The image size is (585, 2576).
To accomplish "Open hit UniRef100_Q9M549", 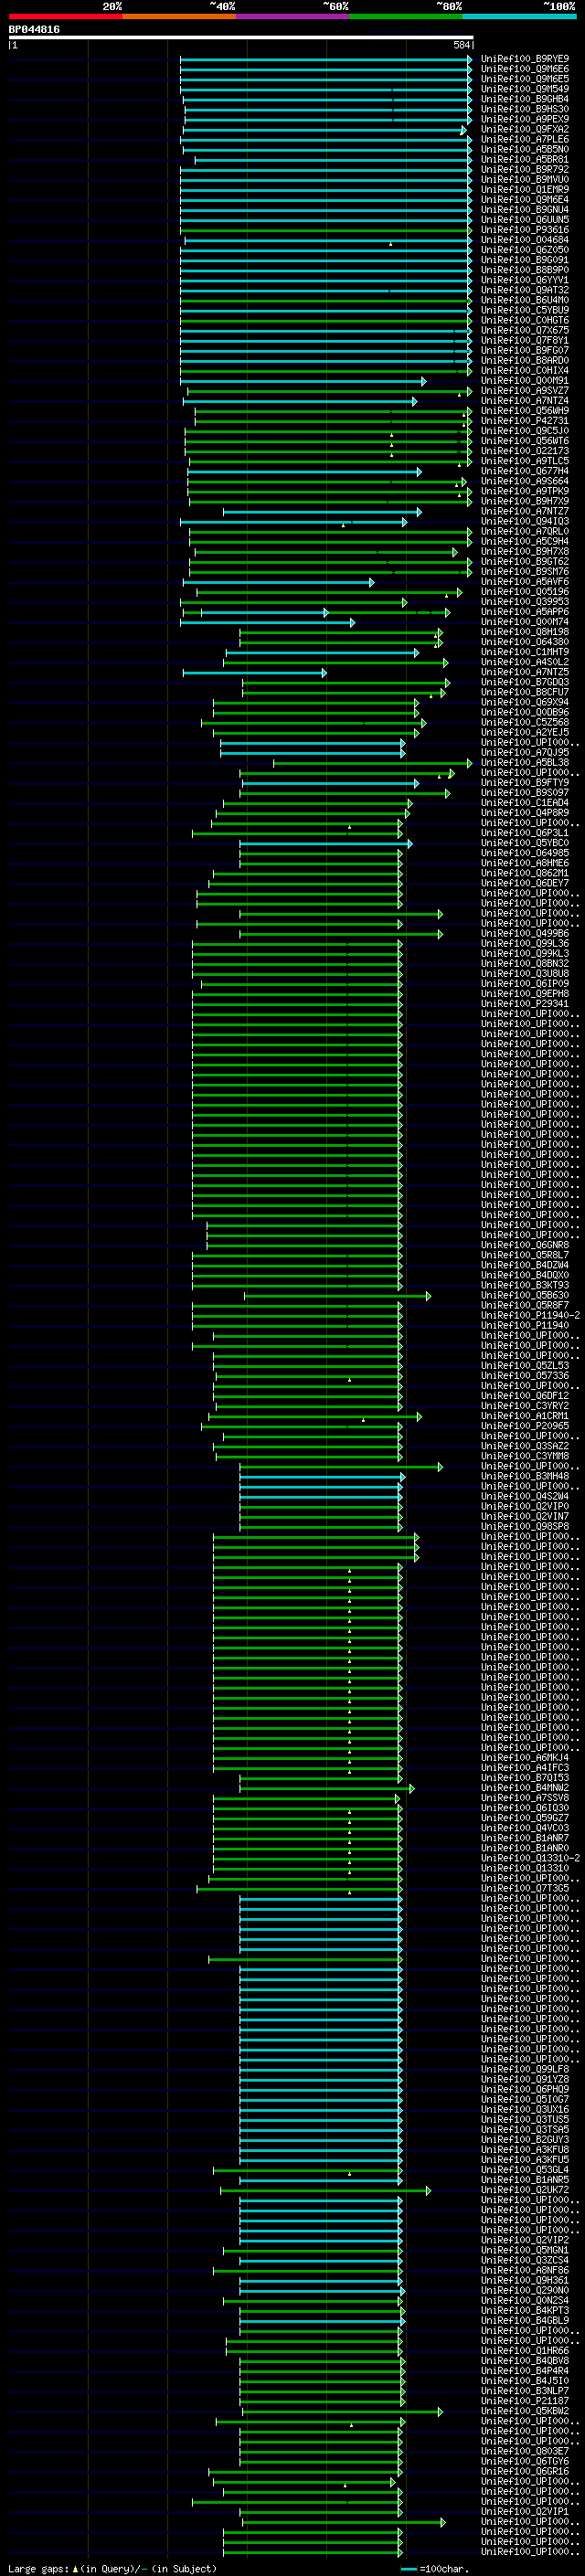I will pos(525,89).
